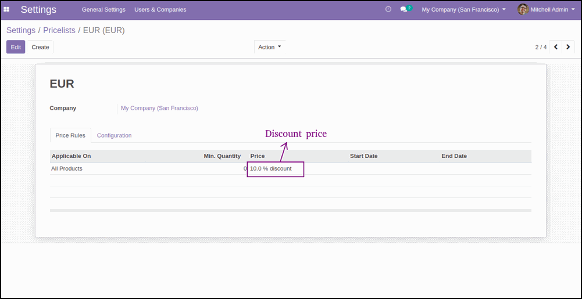Sort by Min. Quantity column header
Screen dimensions: 582x299
click(x=222, y=156)
